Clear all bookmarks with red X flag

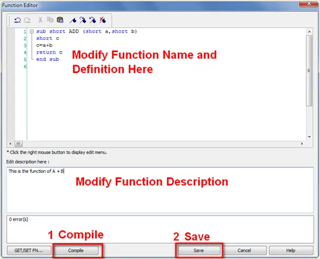tap(102, 20)
